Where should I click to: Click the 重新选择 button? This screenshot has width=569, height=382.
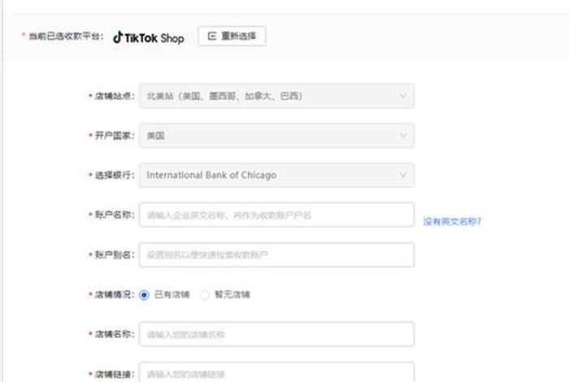(232, 36)
